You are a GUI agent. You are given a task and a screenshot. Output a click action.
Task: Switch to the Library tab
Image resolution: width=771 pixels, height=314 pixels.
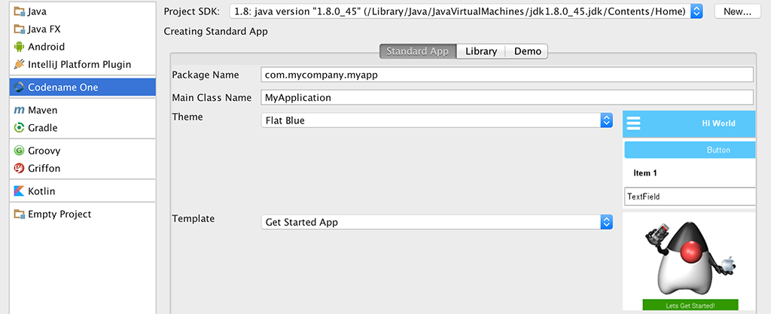(x=480, y=51)
